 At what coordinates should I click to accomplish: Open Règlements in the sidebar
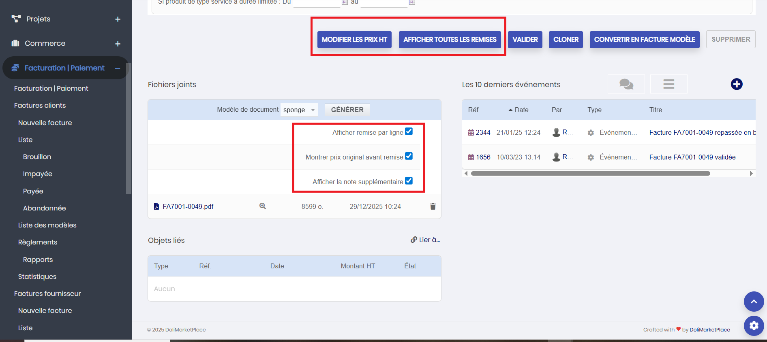[38, 242]
